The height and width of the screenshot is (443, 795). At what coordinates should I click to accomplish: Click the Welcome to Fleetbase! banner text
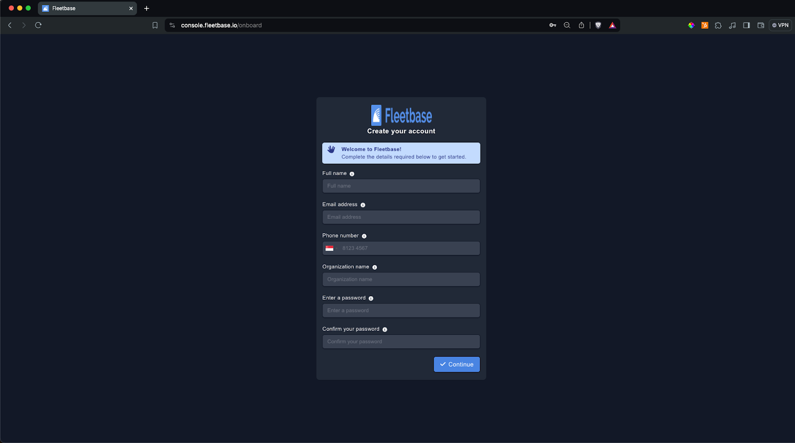click(371, 149)
